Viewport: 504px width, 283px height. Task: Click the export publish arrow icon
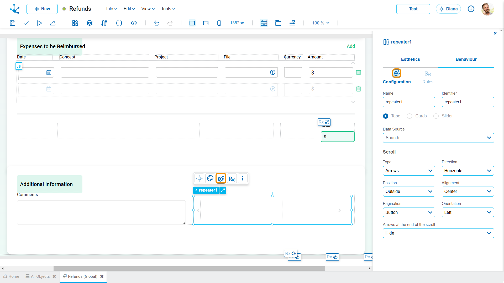coord(53,23)
